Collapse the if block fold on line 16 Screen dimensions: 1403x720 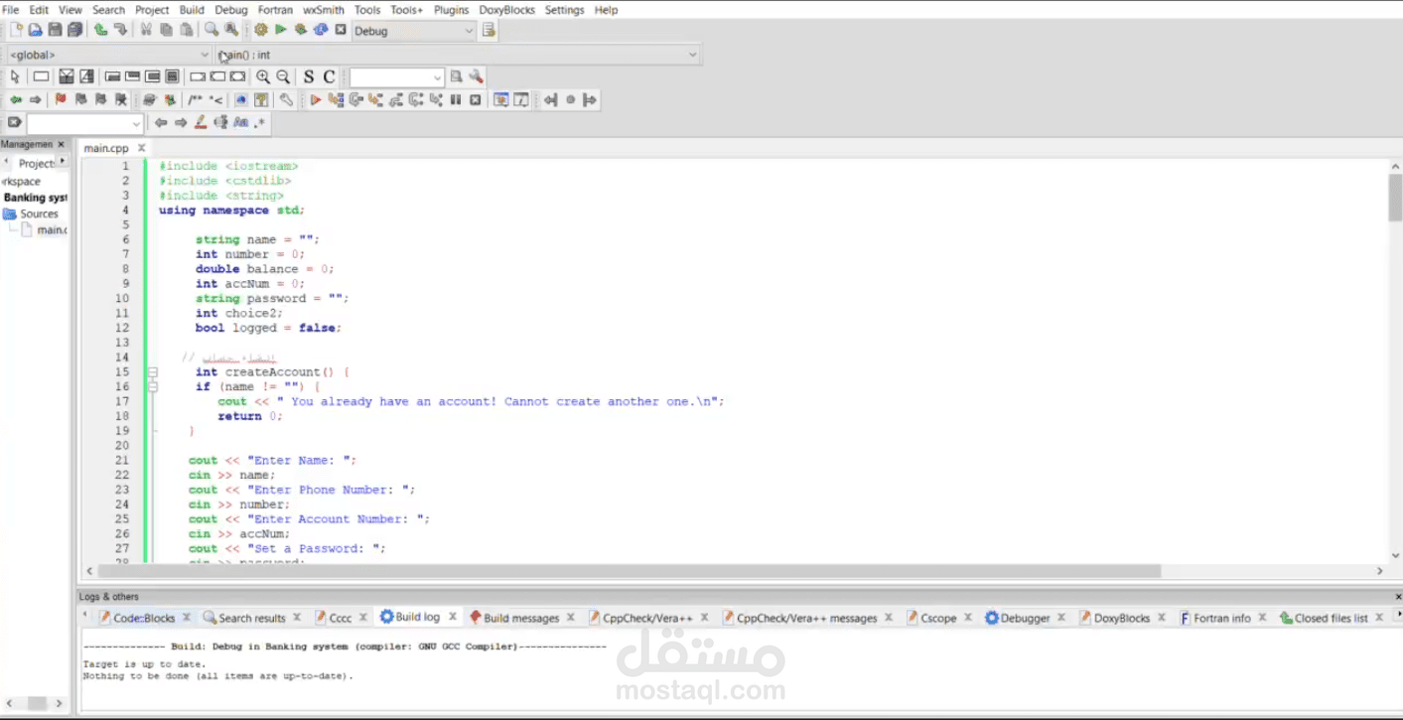(x=153, y=386)
